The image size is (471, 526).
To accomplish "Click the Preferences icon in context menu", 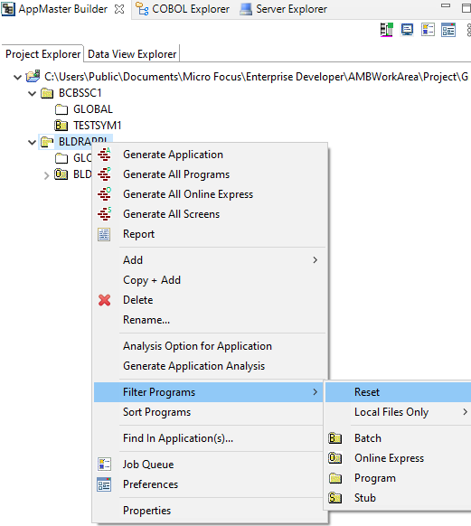I will pos(104,484).
